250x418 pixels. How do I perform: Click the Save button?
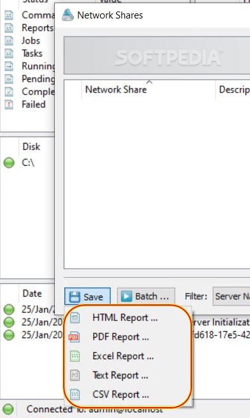pyautogui.click(x=87, y=297)
